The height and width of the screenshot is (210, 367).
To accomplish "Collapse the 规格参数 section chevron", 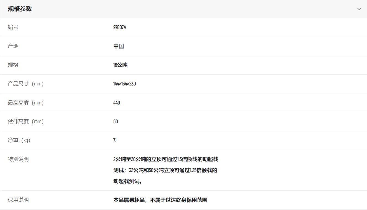I will coord(359,9).
